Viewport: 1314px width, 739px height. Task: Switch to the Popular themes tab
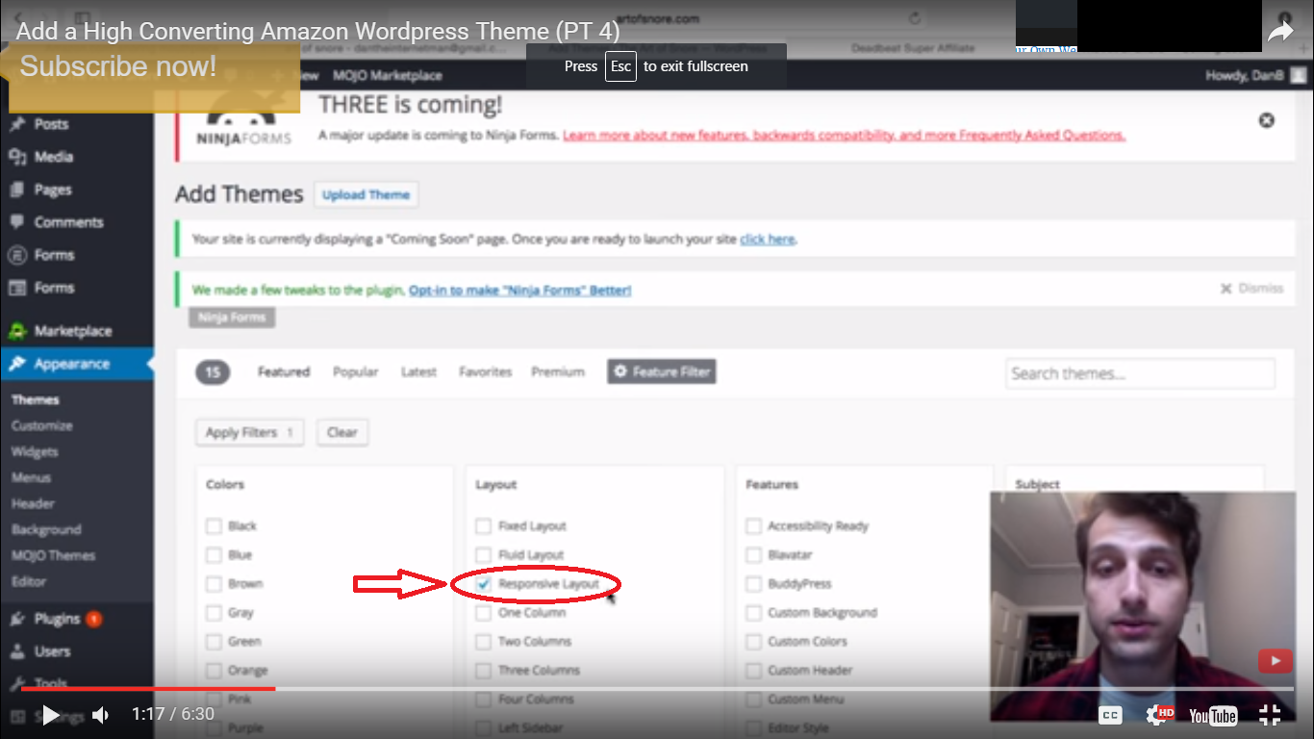coord(355,370)
